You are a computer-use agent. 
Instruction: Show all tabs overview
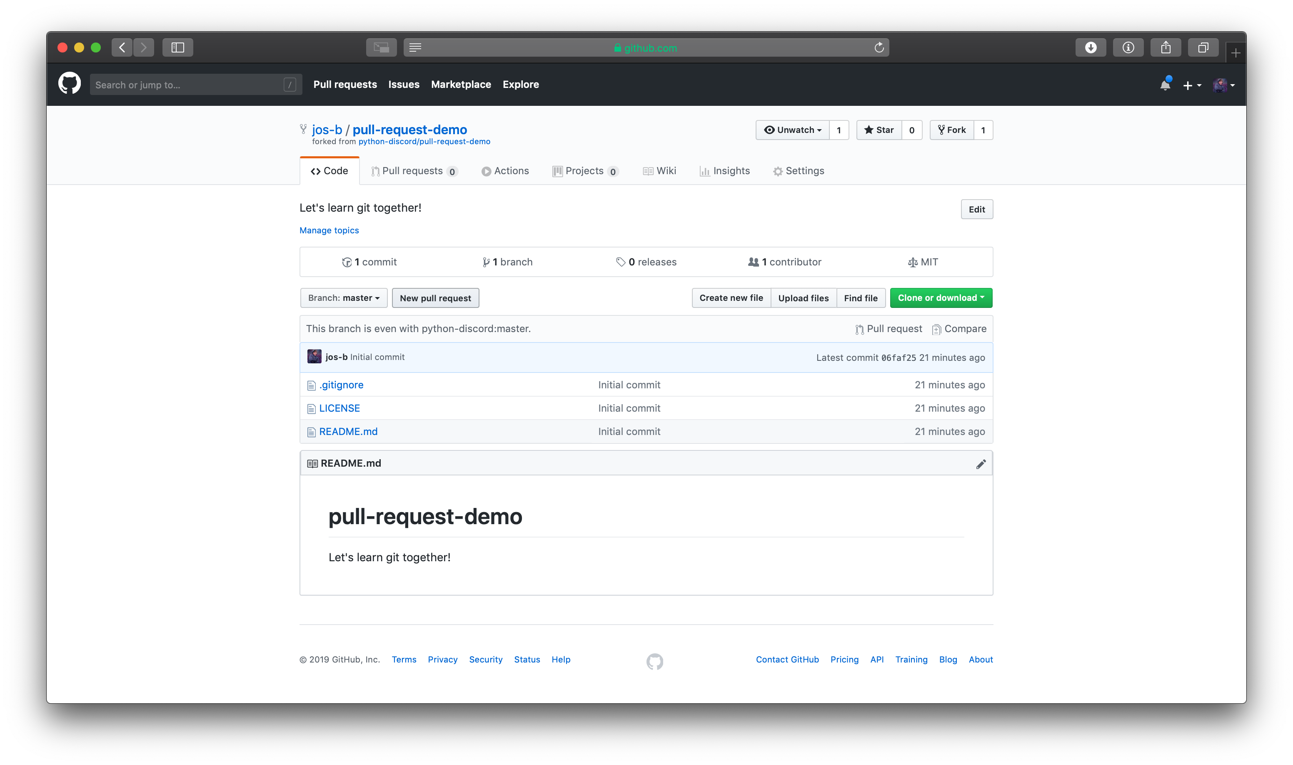(x=1203, y=47)
